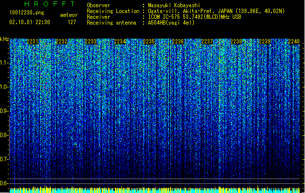Select the Ogata-vill. Akita-Pref. JAPAN location text

click(216, 11)
